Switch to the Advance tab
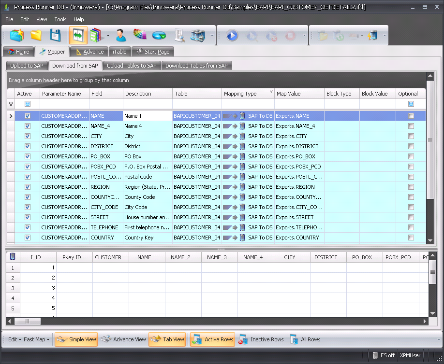The image size is (444, 364). 89,52
